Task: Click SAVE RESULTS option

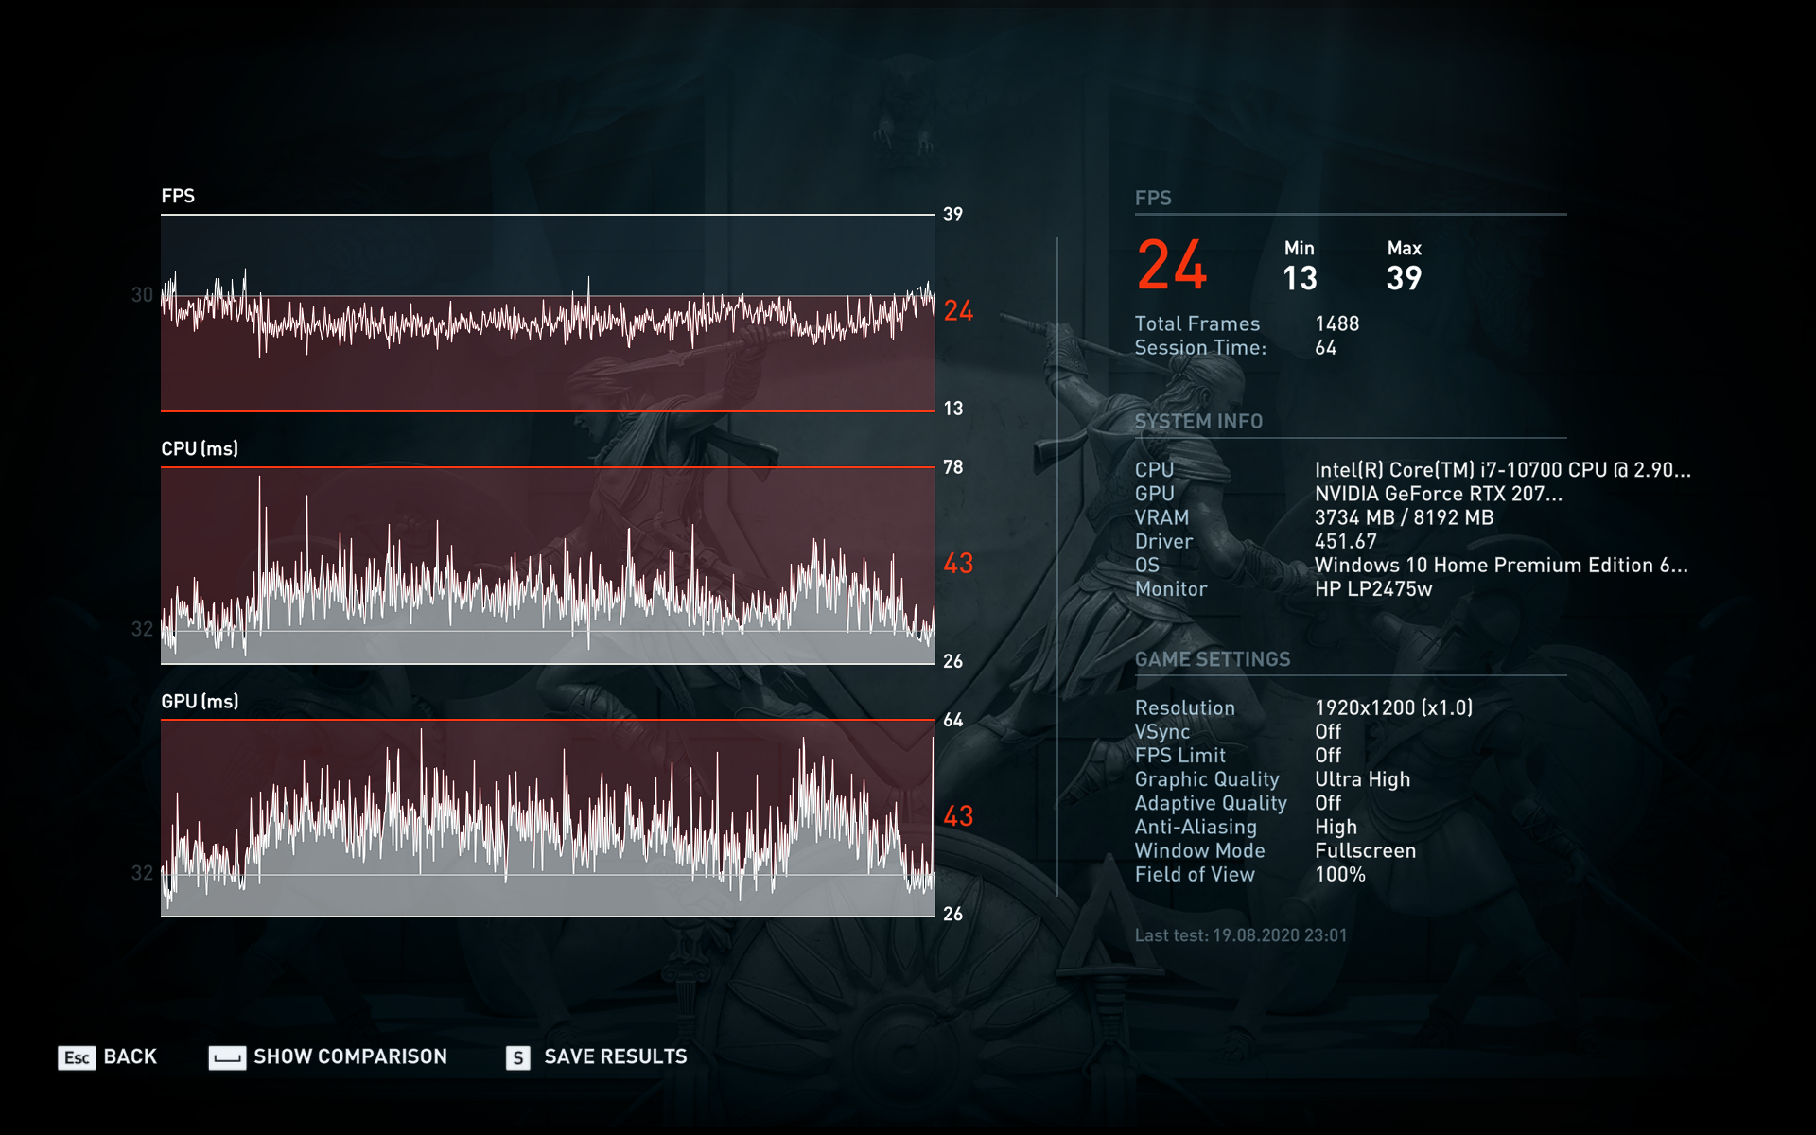Action: click(615, 1056)
